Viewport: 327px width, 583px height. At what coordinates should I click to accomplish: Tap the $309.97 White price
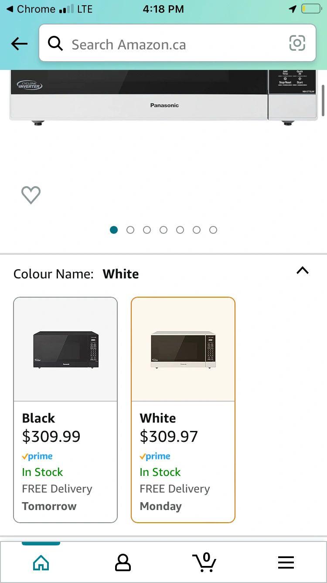[x=169, y=437]
